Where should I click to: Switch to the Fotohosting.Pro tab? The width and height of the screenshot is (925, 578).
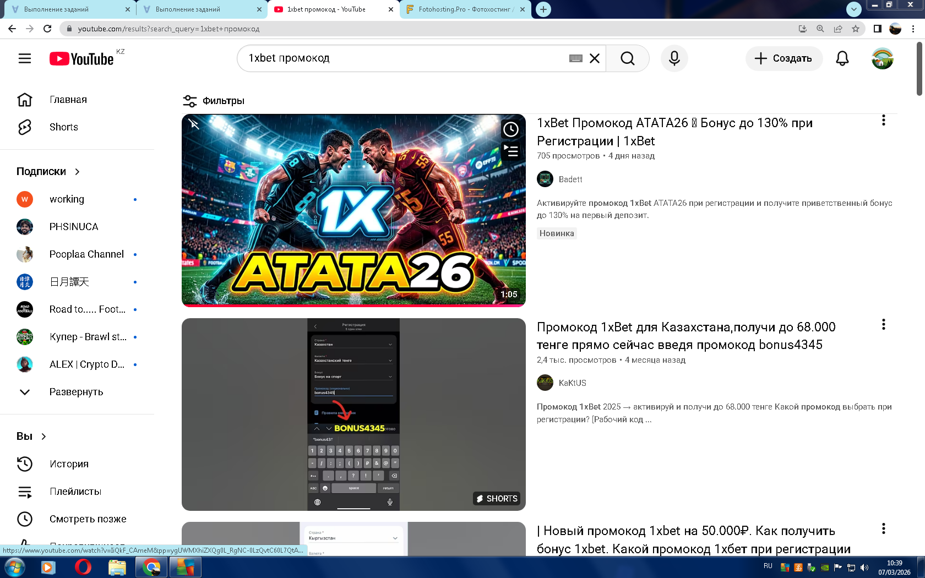pos(466,9)
